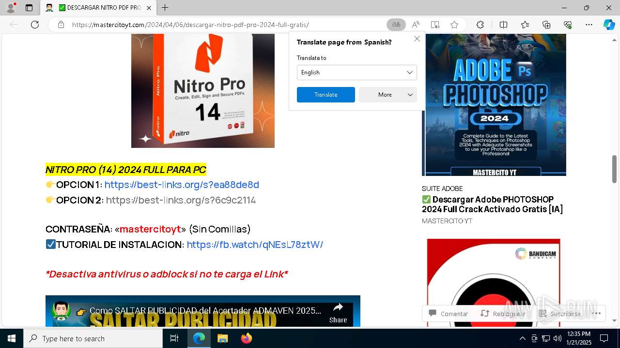
Task: Open the video title Como SALTAR PUBLICIDAD
Action: (x=205, y=311)
